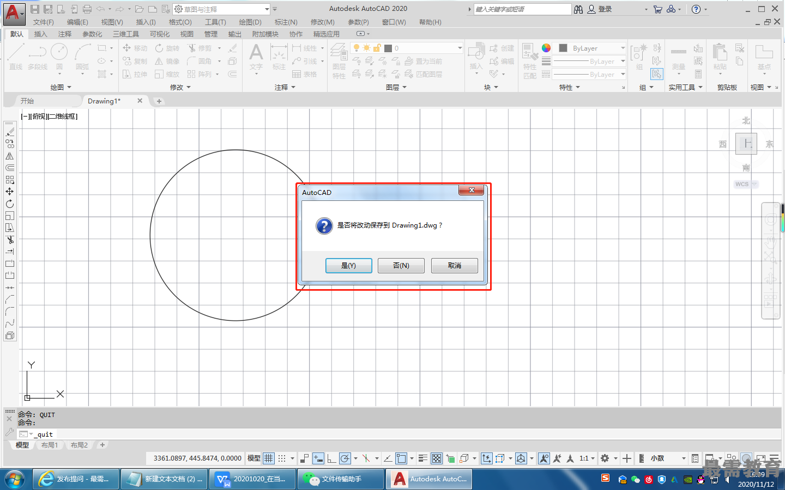
Task: Toggle object snap in status bar
Action: pos(401,458)
